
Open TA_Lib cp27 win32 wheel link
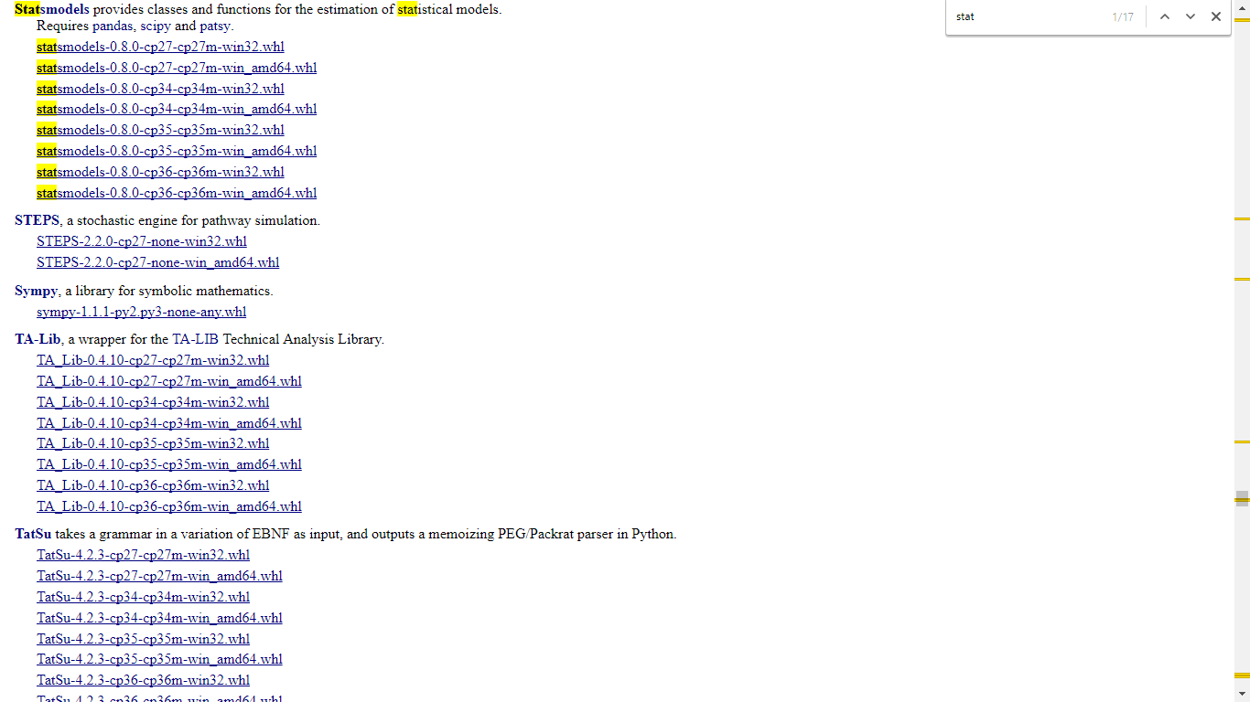[x=153, y=360]
